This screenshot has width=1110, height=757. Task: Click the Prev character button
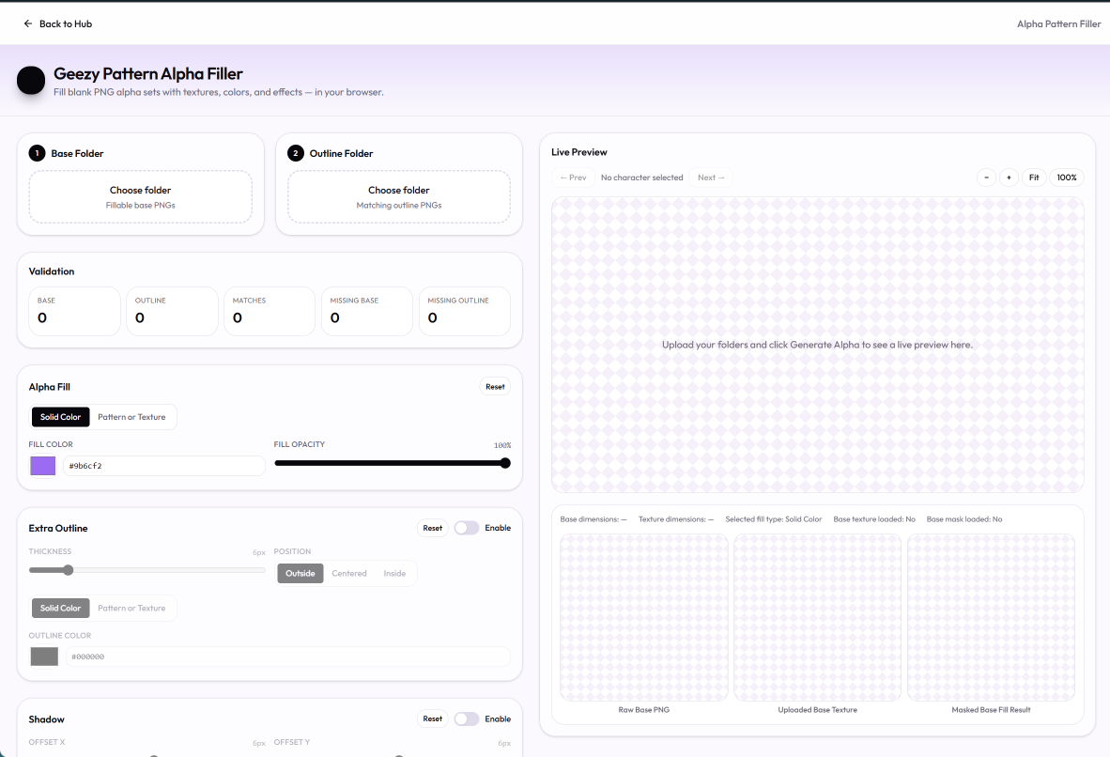(x=574, y=178)
